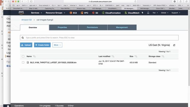Show 0 Error operations
Image resolution: width=190 pixels, height=107 pixels.
71,106
